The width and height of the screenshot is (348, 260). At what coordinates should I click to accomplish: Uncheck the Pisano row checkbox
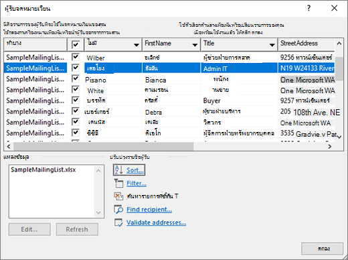76,78
